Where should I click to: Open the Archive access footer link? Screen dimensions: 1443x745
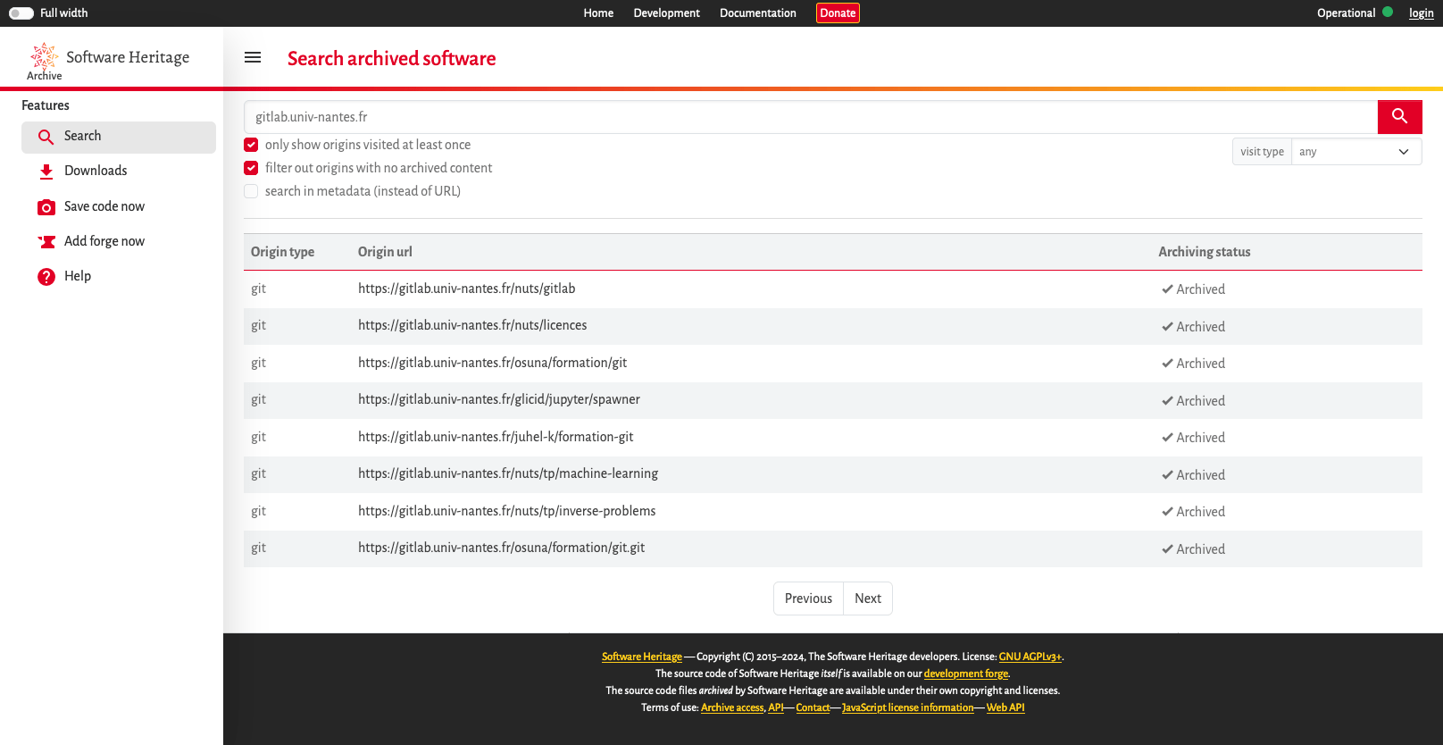tap(732, 707)
